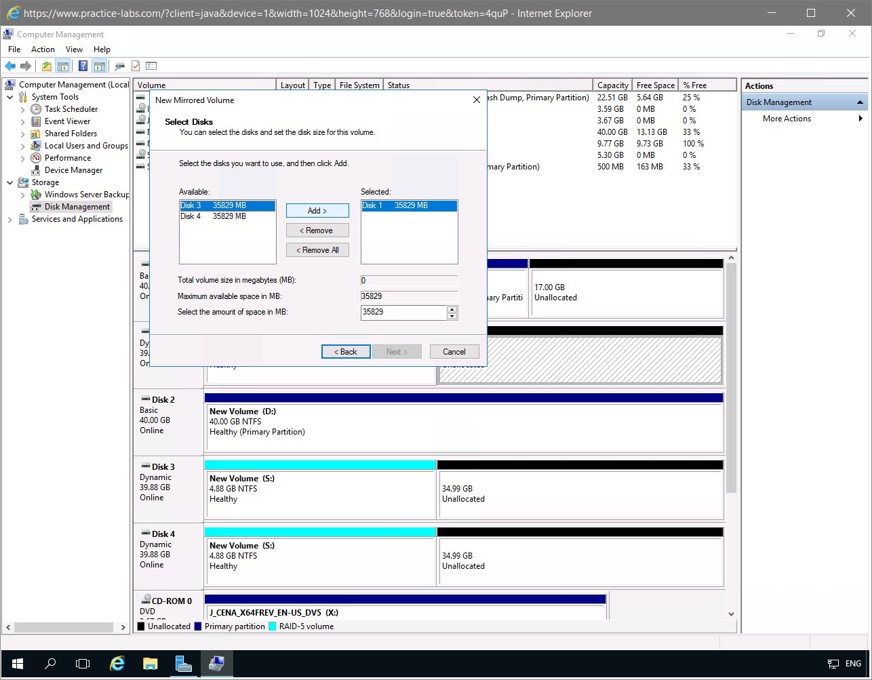Click the Task View taskbar icon
This screenshot has width=872, height=680.
(83, 663)
